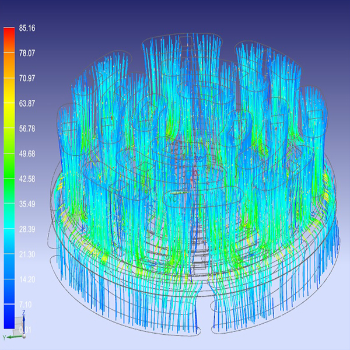Viewport: 350px width, 350px height.
Task: Click legend value 28.39
Action: 27,229
